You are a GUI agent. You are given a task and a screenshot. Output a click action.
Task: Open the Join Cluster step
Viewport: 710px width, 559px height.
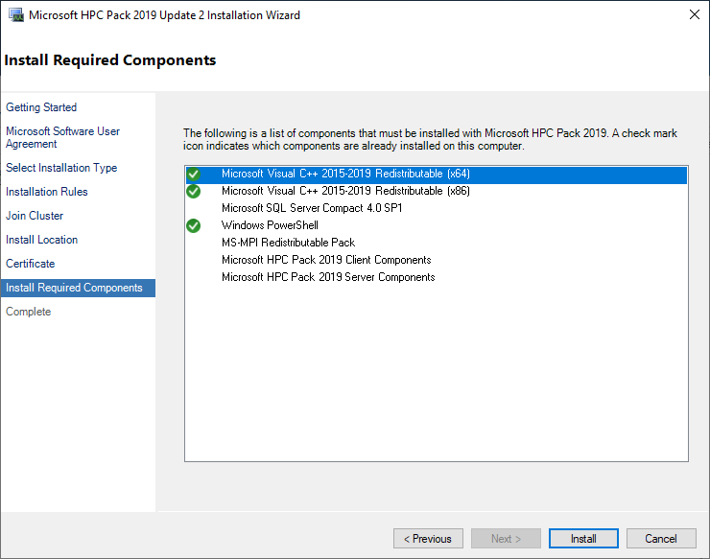[35, 216]
